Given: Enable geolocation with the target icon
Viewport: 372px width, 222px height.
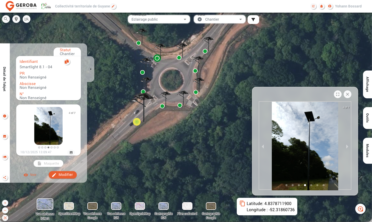Looking at the screenshot, I should pos(5,218).
